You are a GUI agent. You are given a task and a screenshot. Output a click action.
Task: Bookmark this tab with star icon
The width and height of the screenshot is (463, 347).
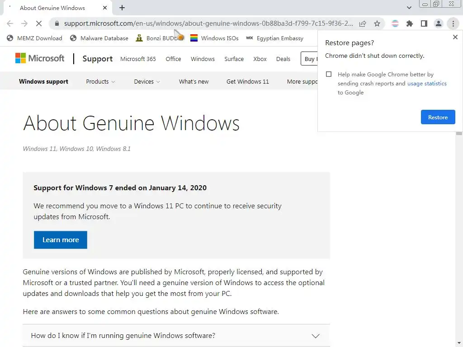(377, 23)
